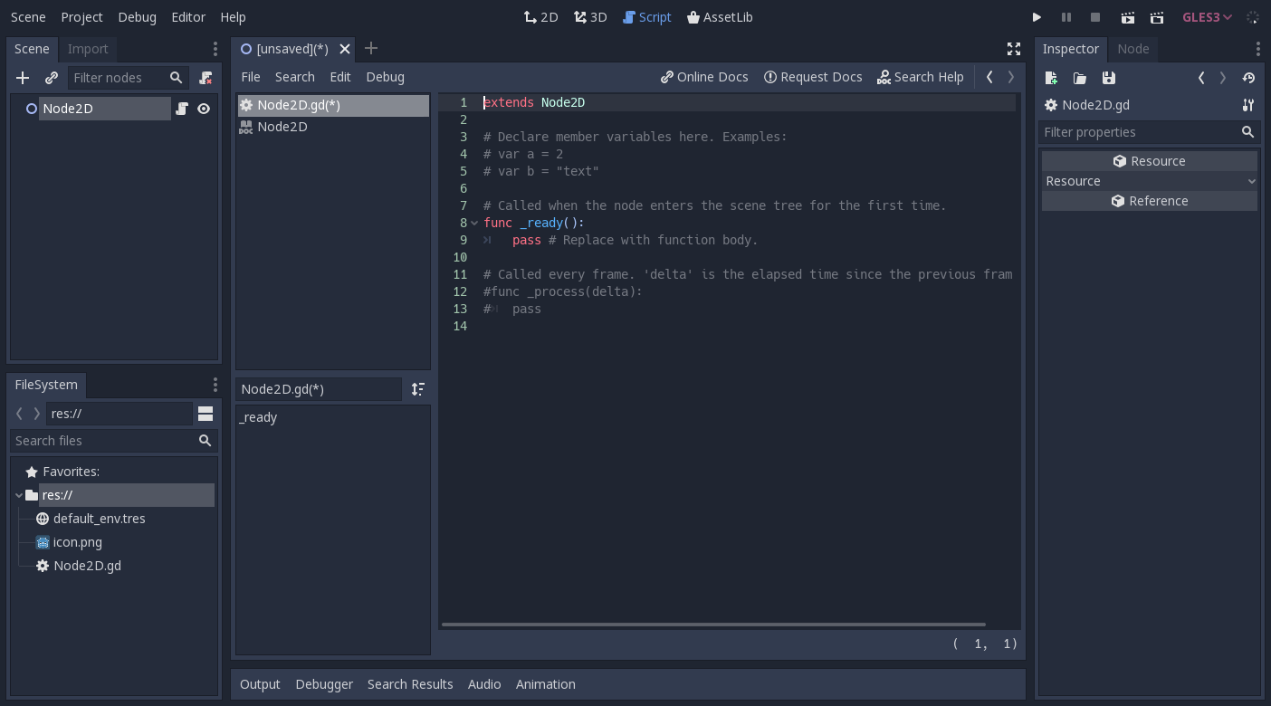
Task: Open Scene dock options menu
Action: [x=215, y=49]
